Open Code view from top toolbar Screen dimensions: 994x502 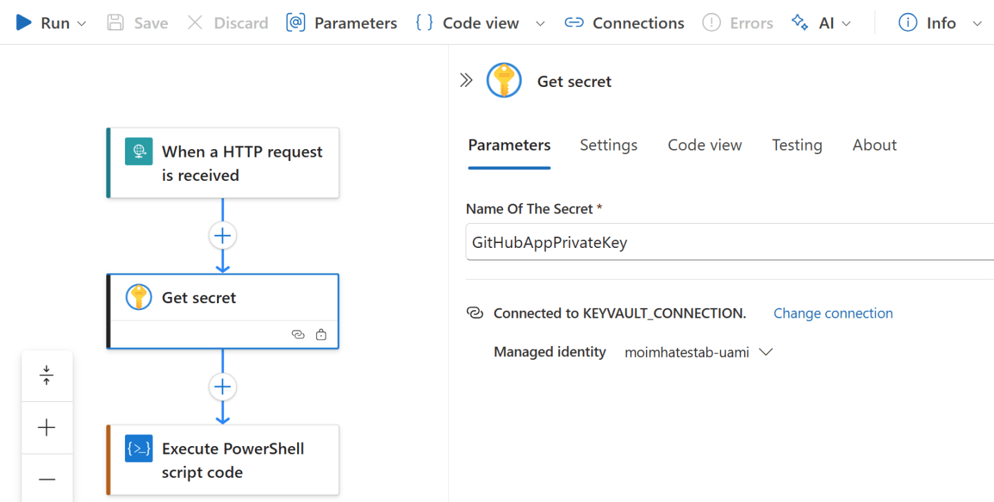(x=467, y=23)
